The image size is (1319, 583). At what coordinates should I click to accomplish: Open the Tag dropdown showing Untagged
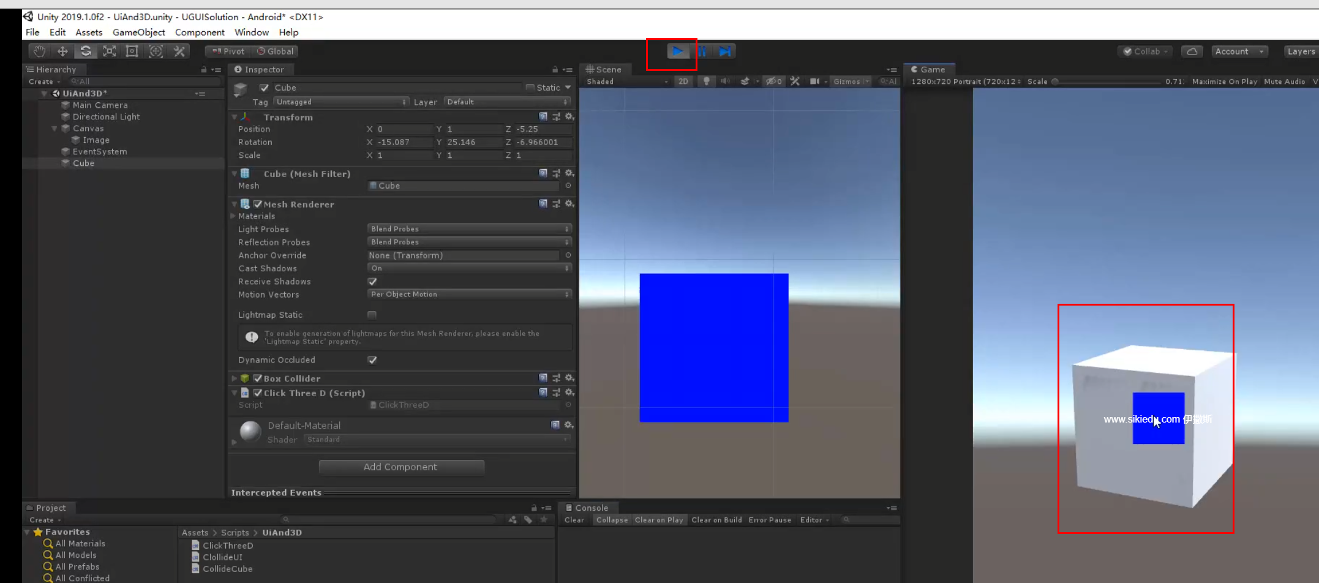pyautogui.click(x=341, y=102)
